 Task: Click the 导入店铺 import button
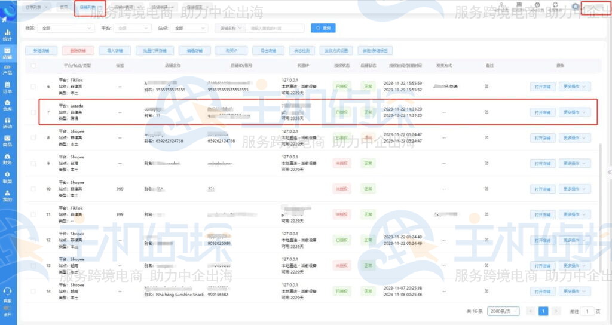click(x=114, y=51)
